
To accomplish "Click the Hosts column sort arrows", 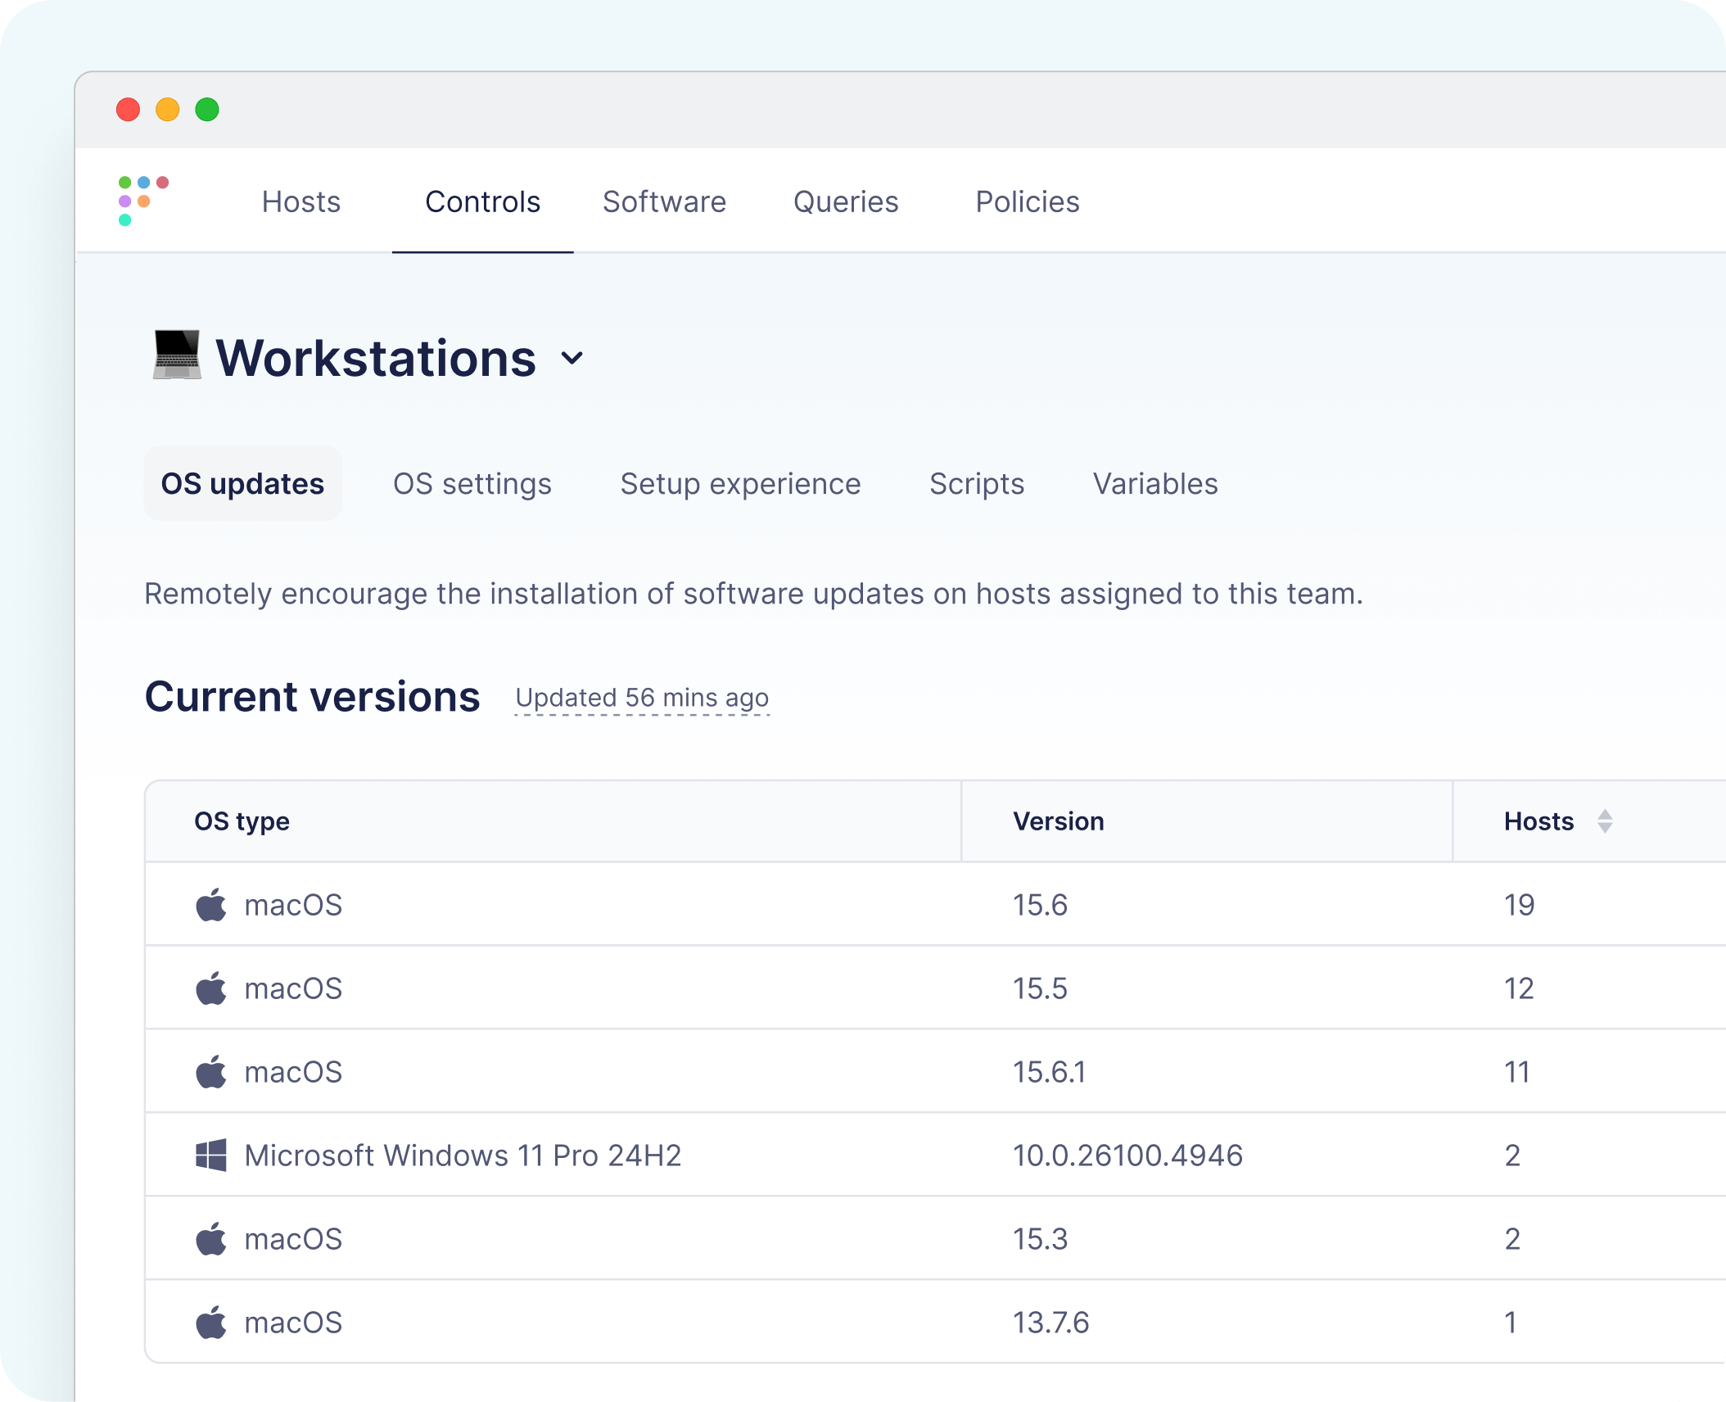I will click(1605, 821).
